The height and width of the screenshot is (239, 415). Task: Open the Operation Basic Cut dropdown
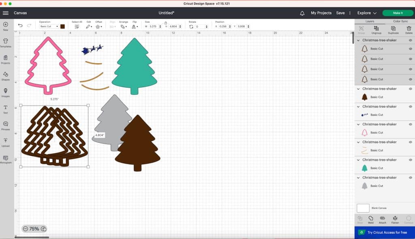tap(49, 26)
